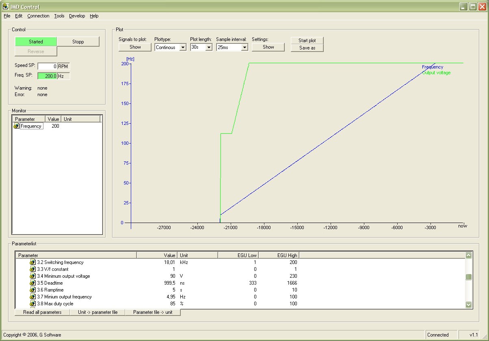
Task: Click the IMD Control title bar app icon
Action: (5, 6)
